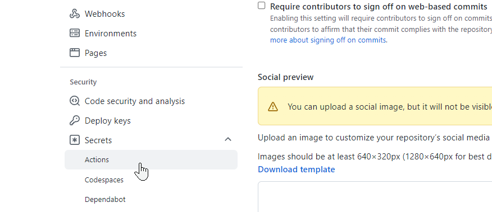492x212 pixels.
Task: Collapse the Secrets section chevron
Action: 228,139
